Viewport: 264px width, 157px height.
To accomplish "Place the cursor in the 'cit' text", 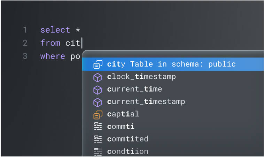I will [72, 43].
